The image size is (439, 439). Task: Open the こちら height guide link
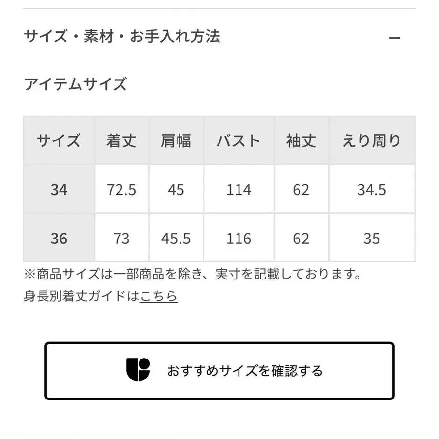pyautogui.click(x=159, y=296)
